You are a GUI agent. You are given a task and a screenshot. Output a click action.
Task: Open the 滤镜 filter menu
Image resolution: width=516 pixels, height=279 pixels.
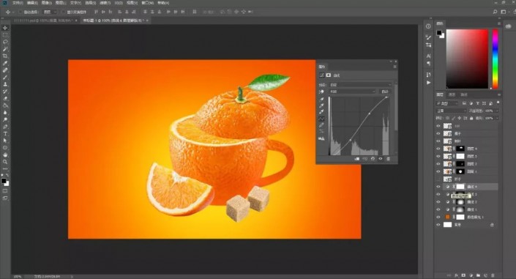[x=105, y=3]
